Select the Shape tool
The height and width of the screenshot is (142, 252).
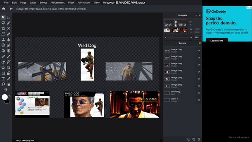coord(9,73)
